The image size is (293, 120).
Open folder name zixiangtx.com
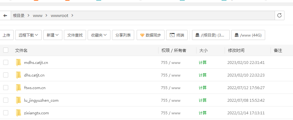pos(36,113)
